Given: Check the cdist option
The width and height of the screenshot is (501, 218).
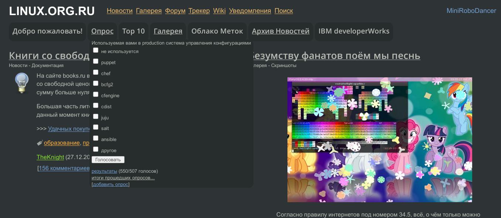Looking at the screenshot, I should coord(96,106).
